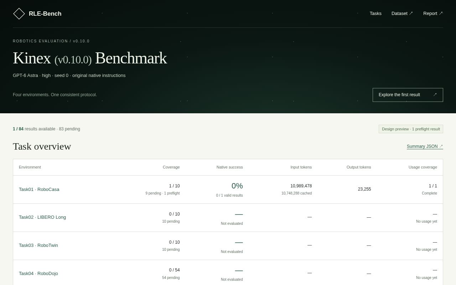
Task: Click the 0 / 1 valid results text
Action: pos(229,196)
